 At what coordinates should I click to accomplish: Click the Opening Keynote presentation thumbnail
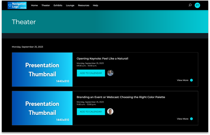42,69
